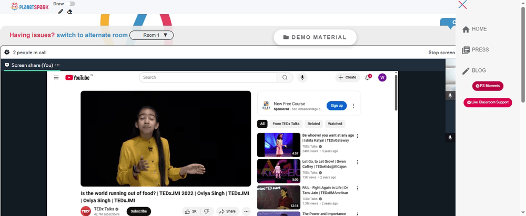This screenshot has width=526, height=216.
Task: Open the BLOG menu item
Action: pyautogui.click(x=479, y=70)
